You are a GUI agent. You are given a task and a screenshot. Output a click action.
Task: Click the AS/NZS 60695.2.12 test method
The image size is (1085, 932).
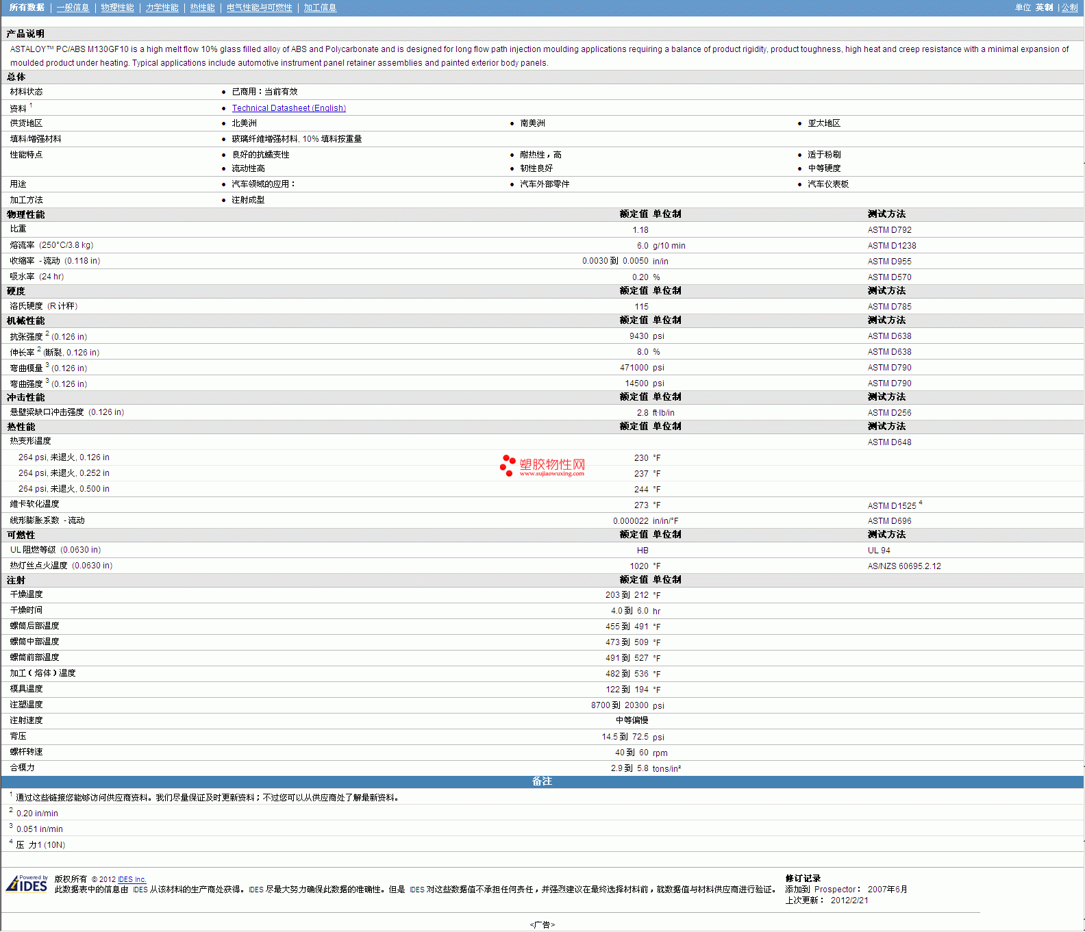pyautogui.click(x=904, y=566)
